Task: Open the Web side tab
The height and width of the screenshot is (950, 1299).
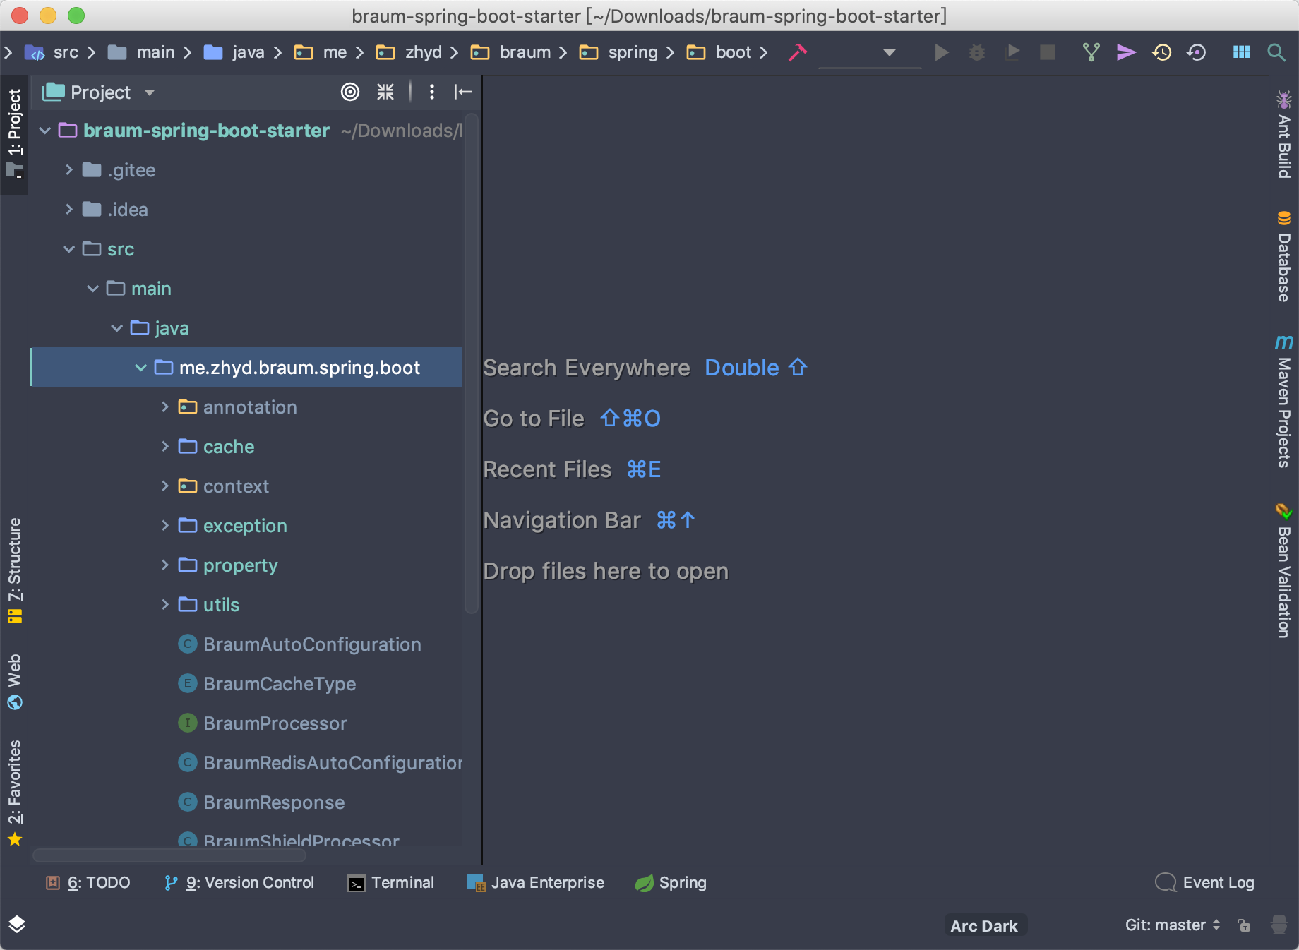Action: 14,682
